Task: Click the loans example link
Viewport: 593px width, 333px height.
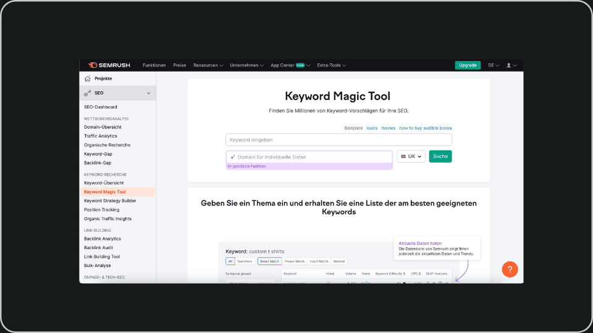Action: coord(372,128)
